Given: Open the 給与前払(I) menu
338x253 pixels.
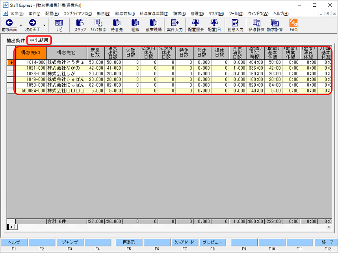Looking at the screenshot, I should point(125,13).
